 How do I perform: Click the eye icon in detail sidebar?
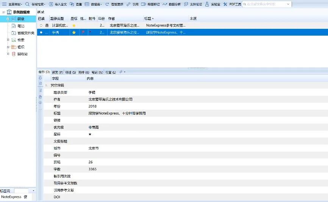click(x=41, y=103)
